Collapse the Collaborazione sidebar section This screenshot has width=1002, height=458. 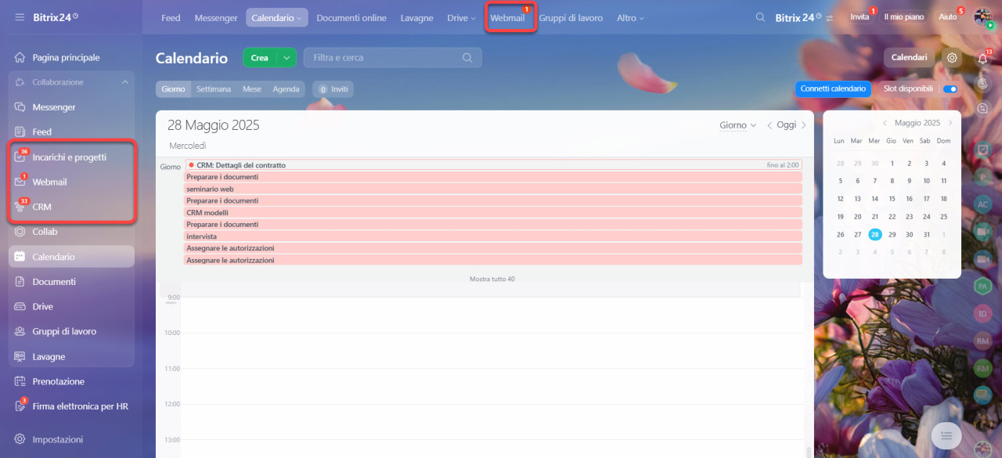point(125,82)
